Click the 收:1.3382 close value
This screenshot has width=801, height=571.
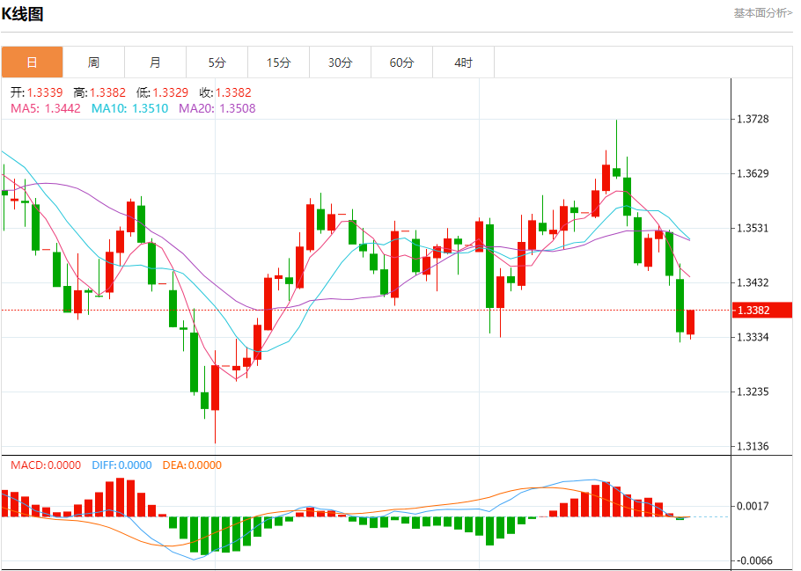click(x=225, y=92)
